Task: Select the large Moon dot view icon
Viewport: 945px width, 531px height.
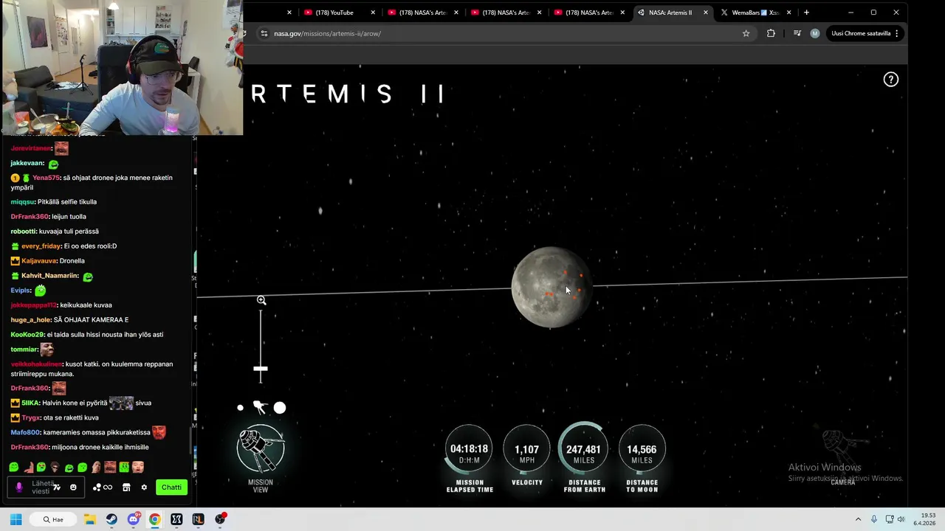Action: (280, 407)
